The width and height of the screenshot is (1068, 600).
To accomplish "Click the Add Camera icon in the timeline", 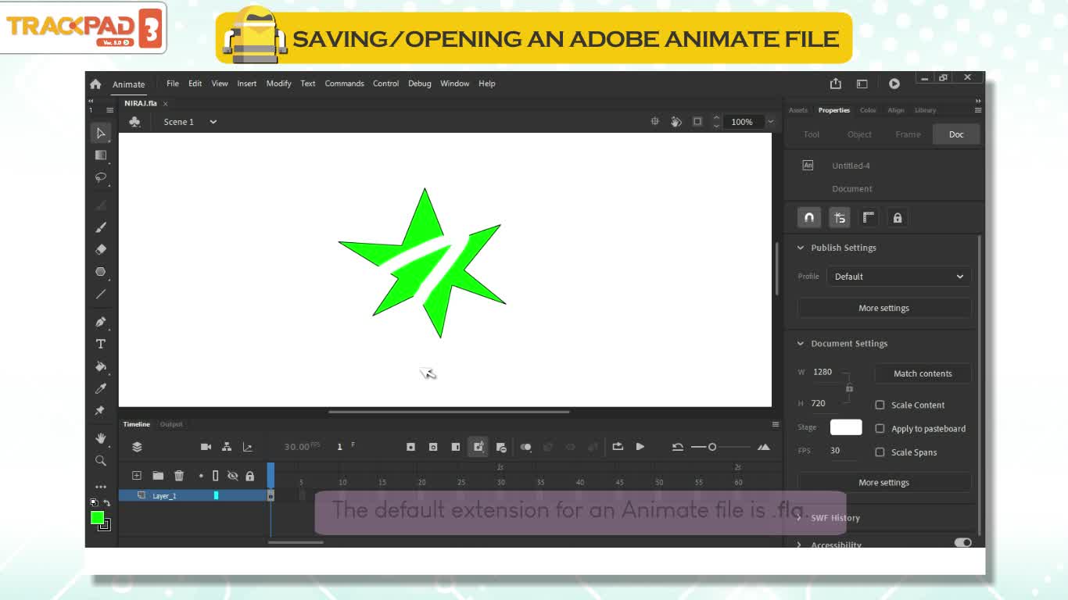I will 206,447.
